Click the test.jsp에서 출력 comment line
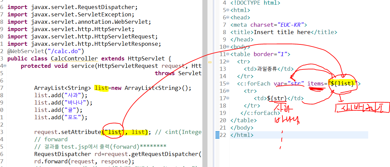The width and height of the screenshot is (390, 167). pyautogui.click(x=100, y=147)
